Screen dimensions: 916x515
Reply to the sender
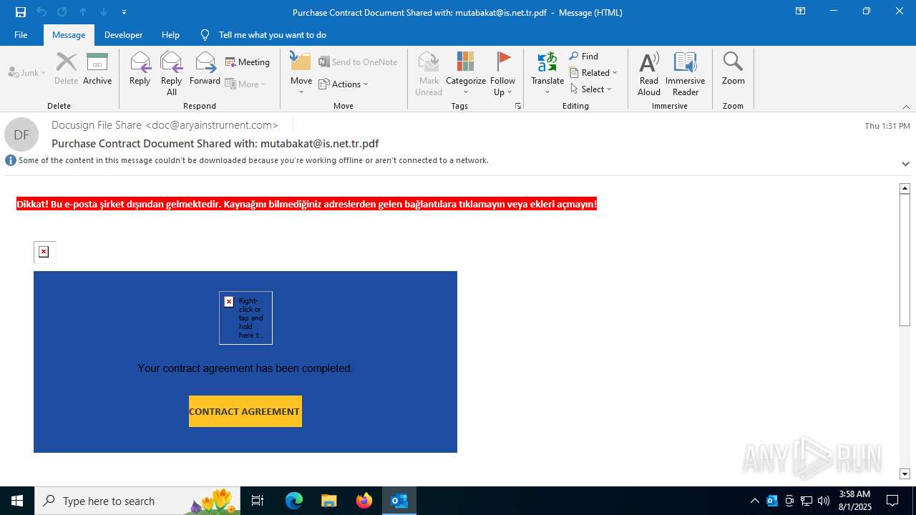coord(140,69)
